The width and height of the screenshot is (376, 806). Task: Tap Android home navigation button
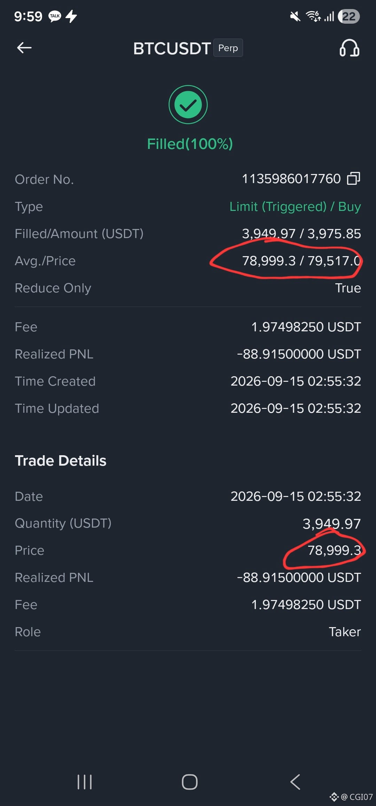point(190,782)
